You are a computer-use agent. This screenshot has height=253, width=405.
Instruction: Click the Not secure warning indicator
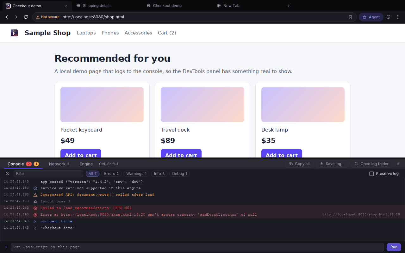[48, 17]
